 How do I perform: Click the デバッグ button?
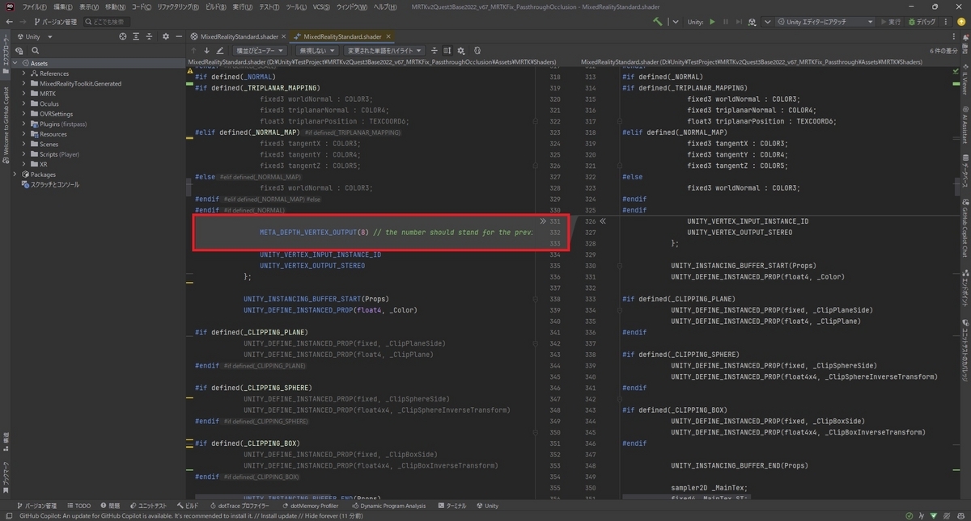pyautogui.click(x=921, y=22)
